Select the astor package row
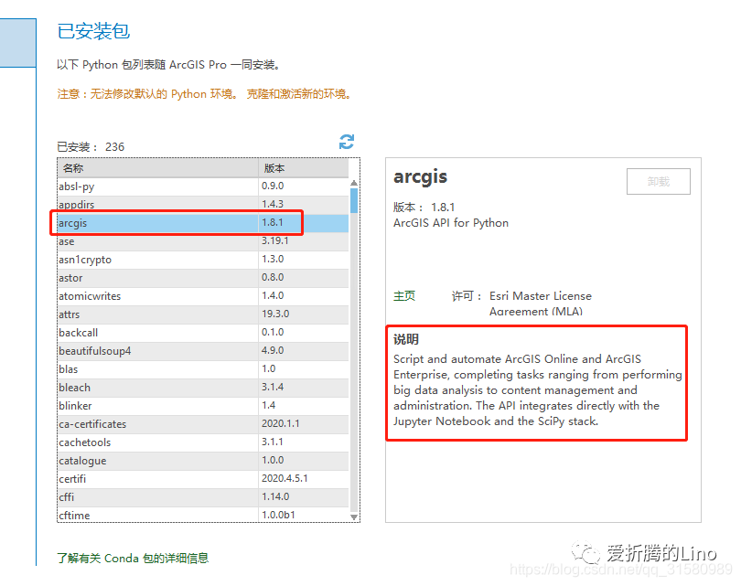741x586 pixels. click(203, 278)
